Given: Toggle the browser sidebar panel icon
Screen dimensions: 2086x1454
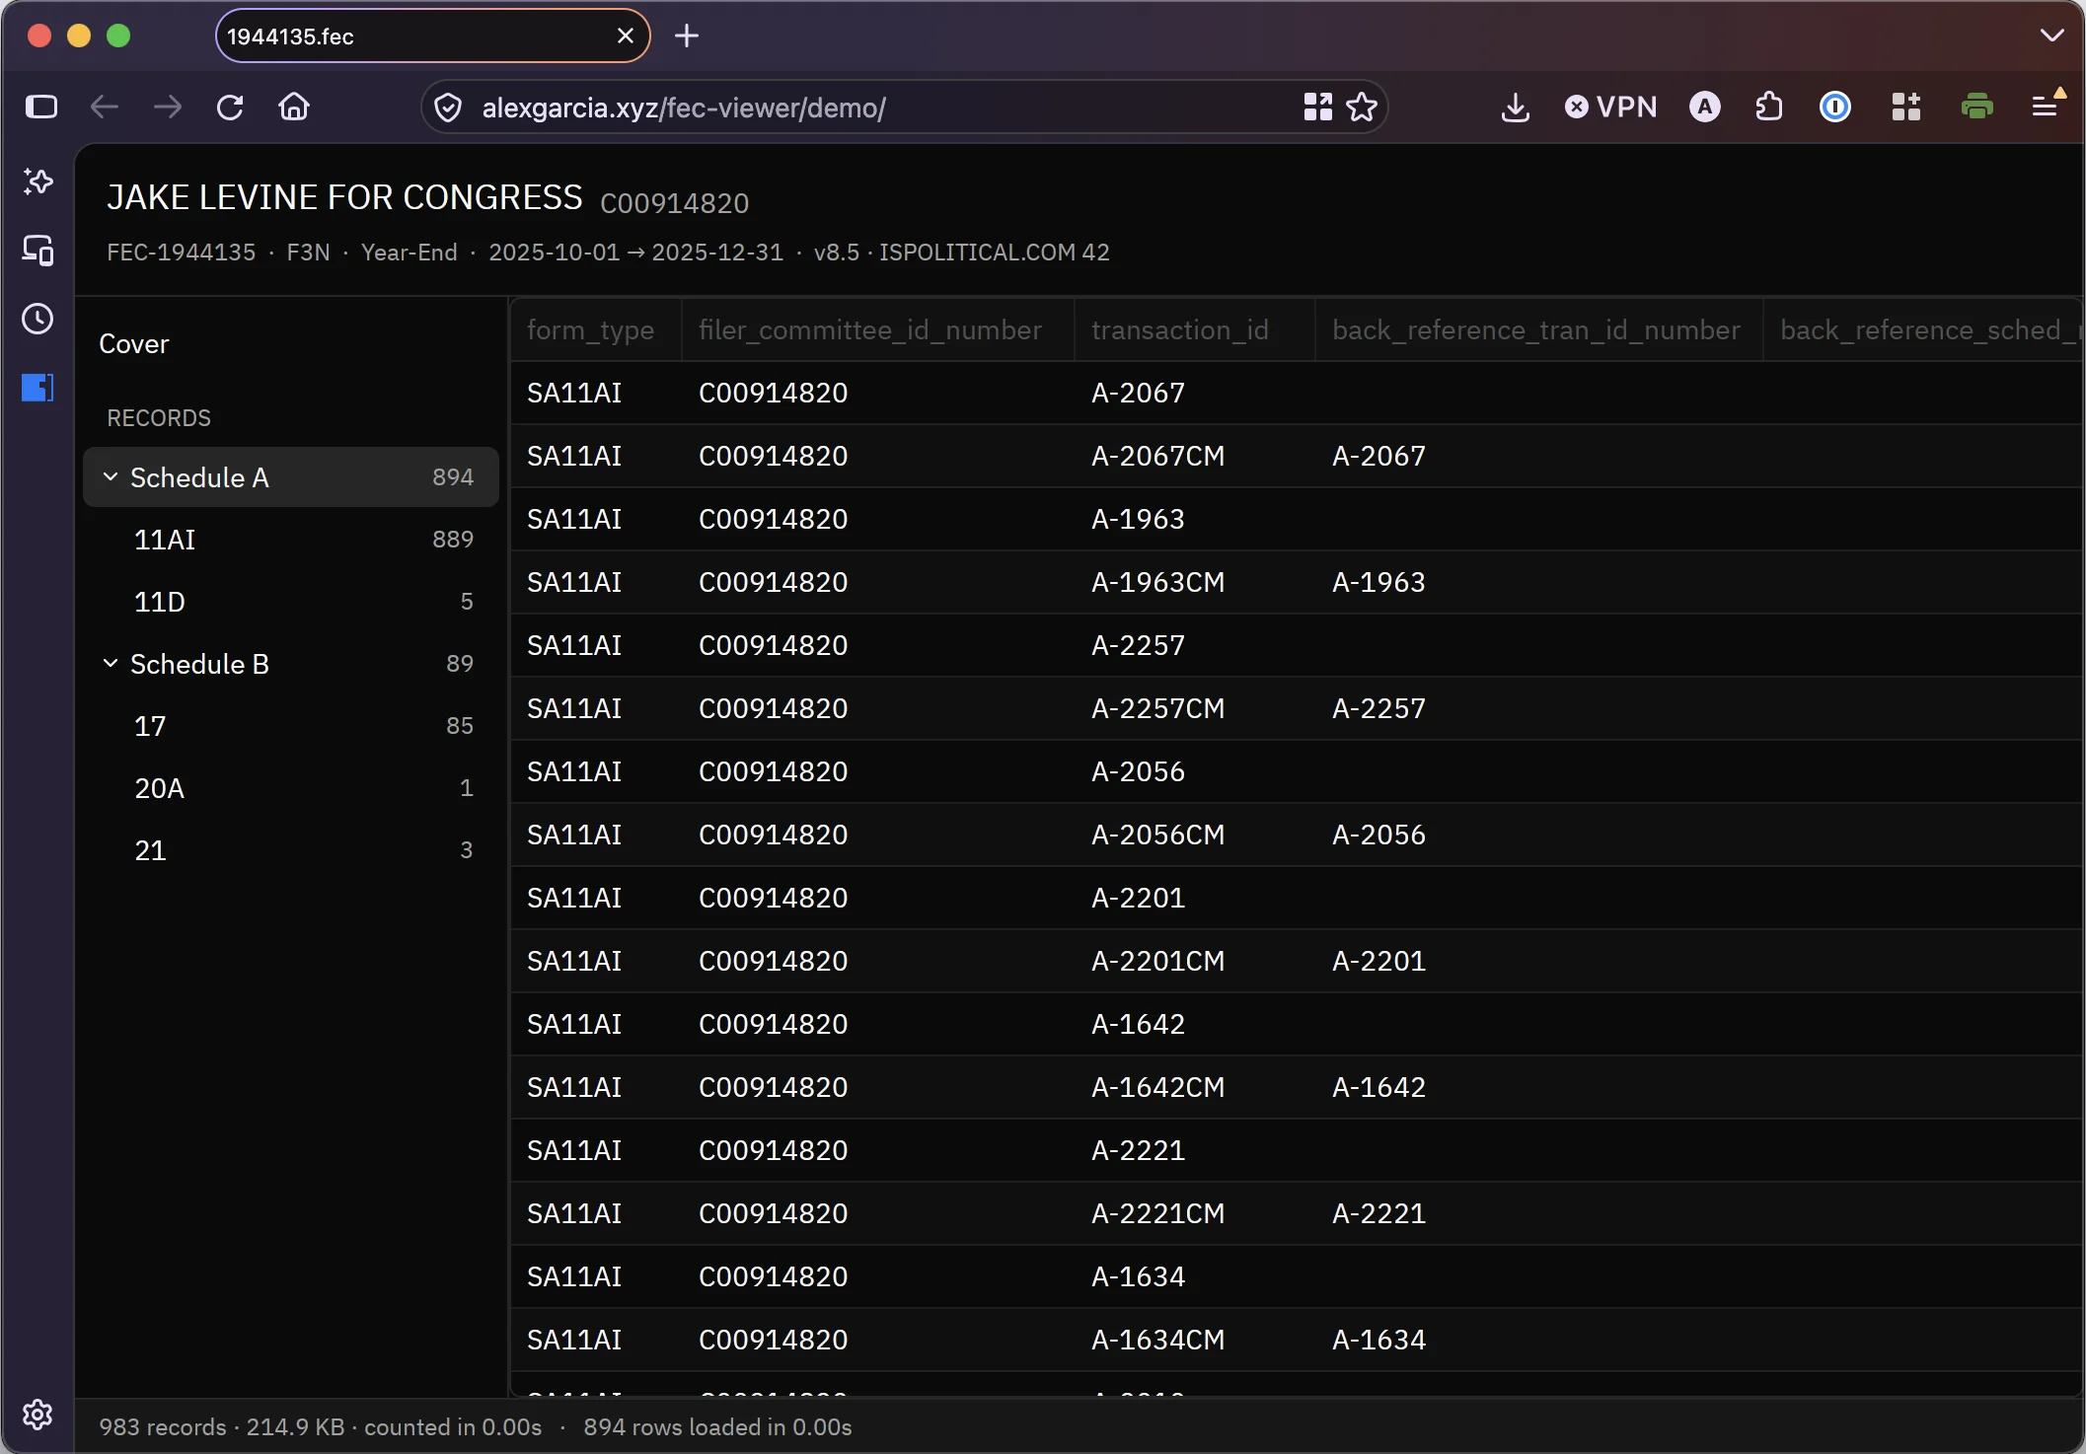Looking at the screenshot, I should click(x=40, y=107).
